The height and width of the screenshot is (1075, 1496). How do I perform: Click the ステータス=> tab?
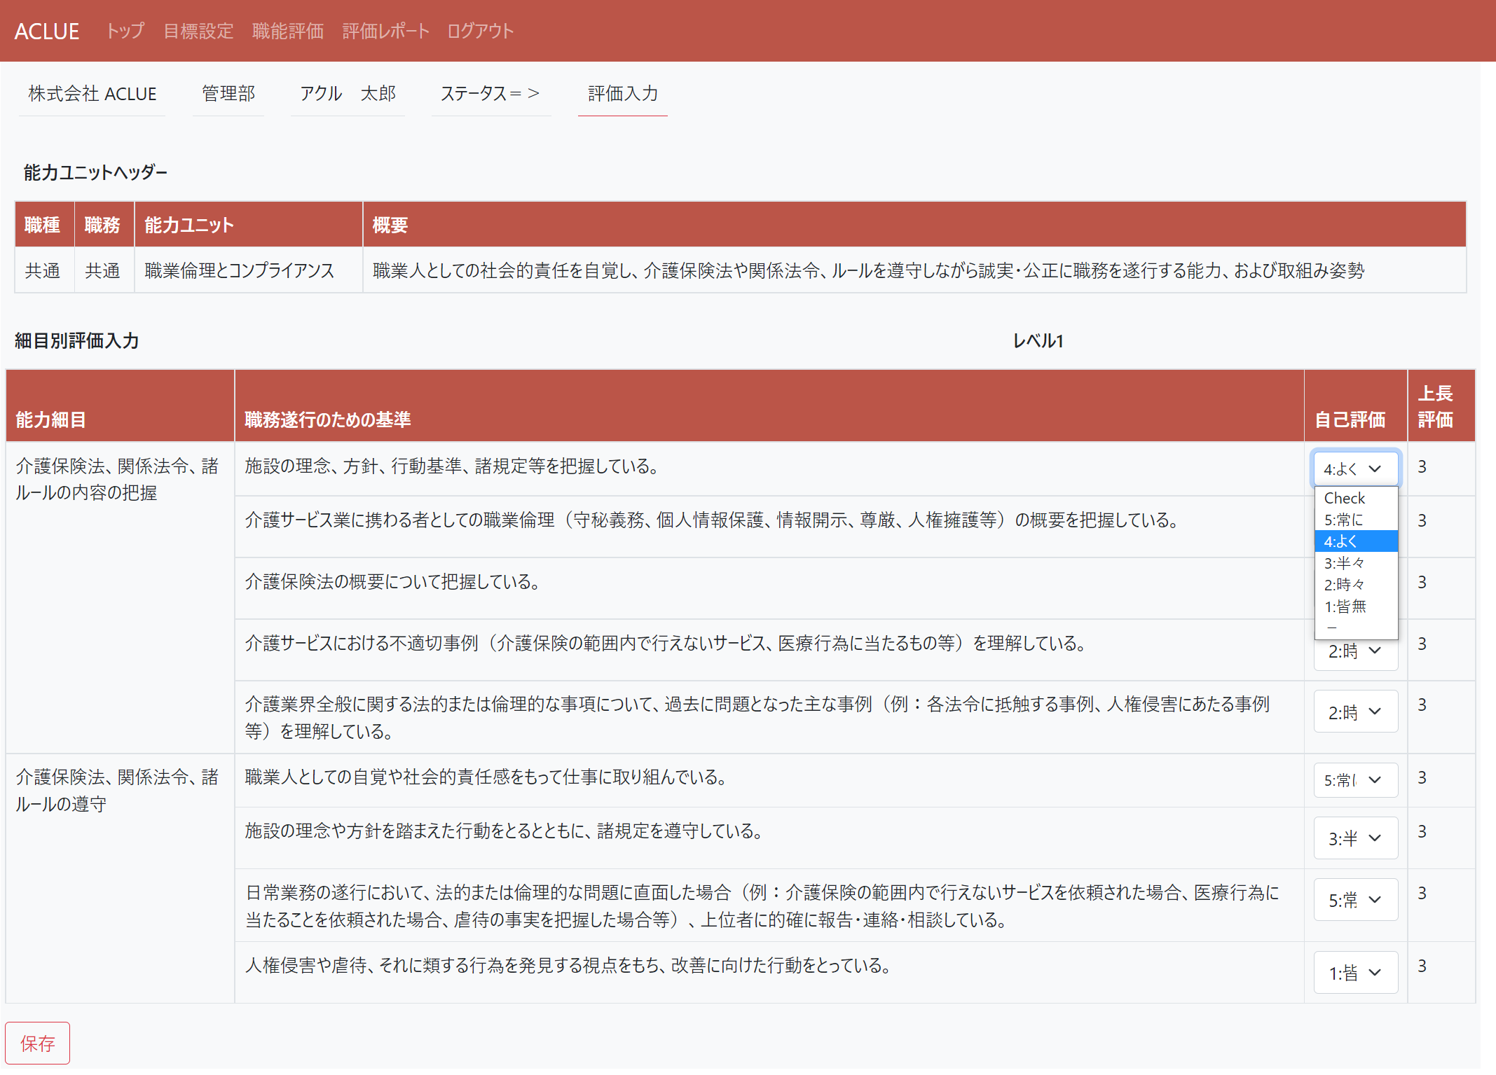point(490,94)
